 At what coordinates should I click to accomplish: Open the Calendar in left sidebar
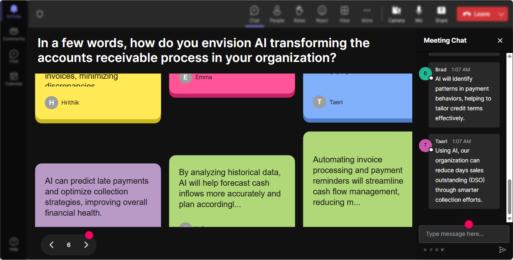tap(14, 79)
